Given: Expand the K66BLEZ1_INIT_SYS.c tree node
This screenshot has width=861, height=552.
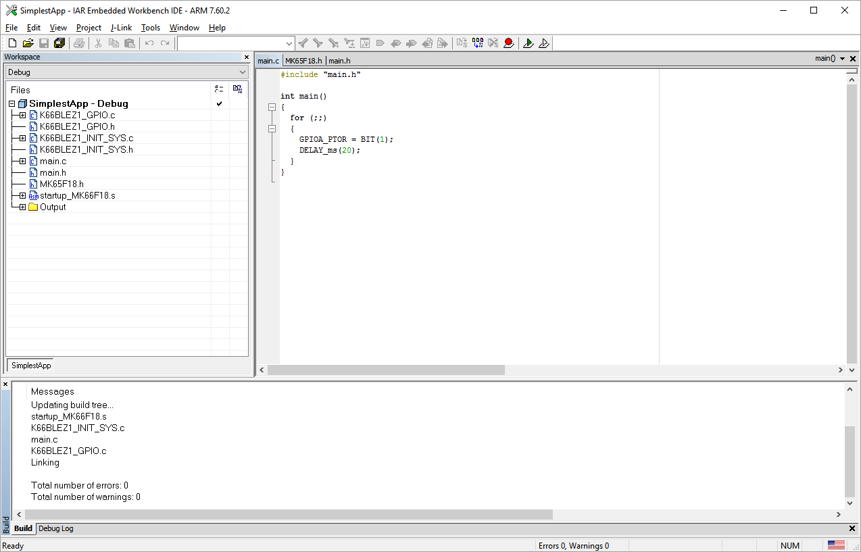Looking at the screenshot, I should point(22,138).
